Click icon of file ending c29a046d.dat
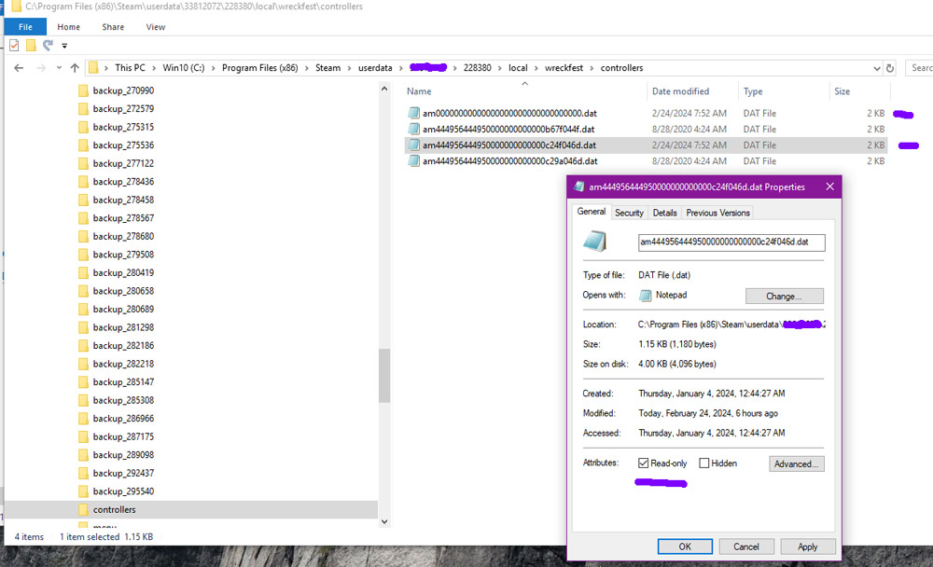933x567 pixels. (413, 161)
